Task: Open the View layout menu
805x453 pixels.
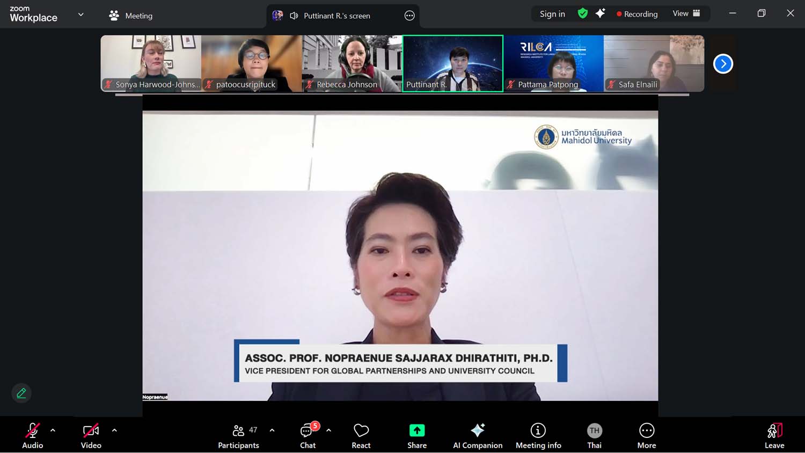Action: pos(686,13)
